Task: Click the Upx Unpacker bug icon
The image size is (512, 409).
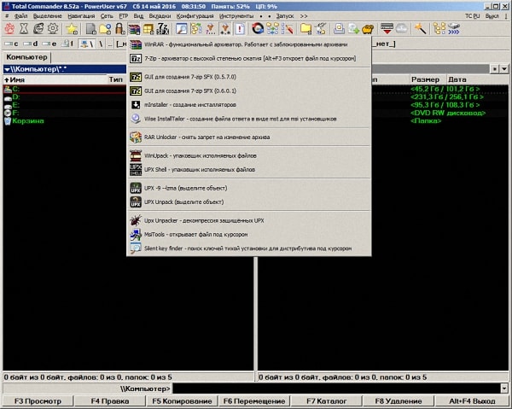Action: pos(137,220)
